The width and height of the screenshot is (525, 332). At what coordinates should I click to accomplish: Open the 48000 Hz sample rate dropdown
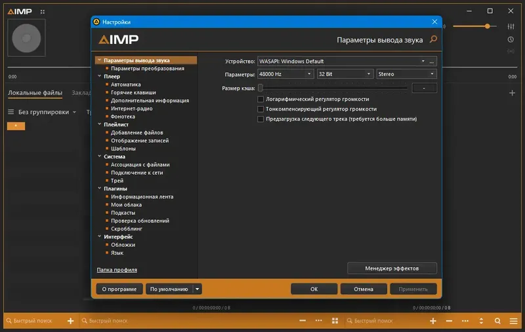click(x=285, y=74)
